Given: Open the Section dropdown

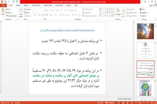Looking at the screenshot, I should tap(28, 16).
